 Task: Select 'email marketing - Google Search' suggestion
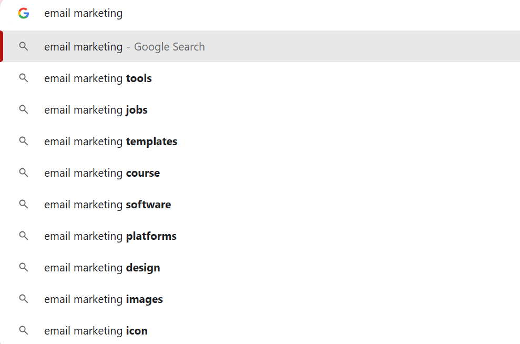tap(125, 47)
